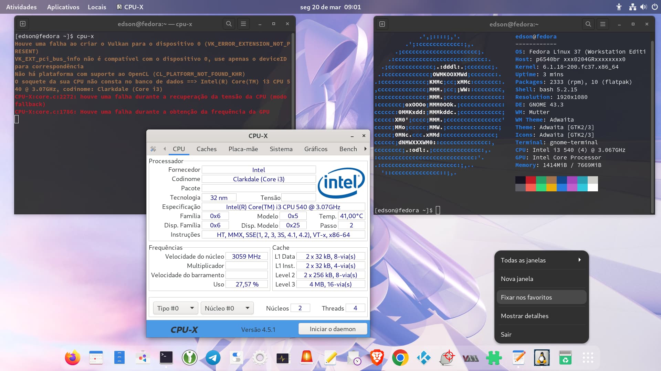Choose Mostrar detalhes in context menu
The width and height of the screenshot is (661, 371).
coord(542,316)
